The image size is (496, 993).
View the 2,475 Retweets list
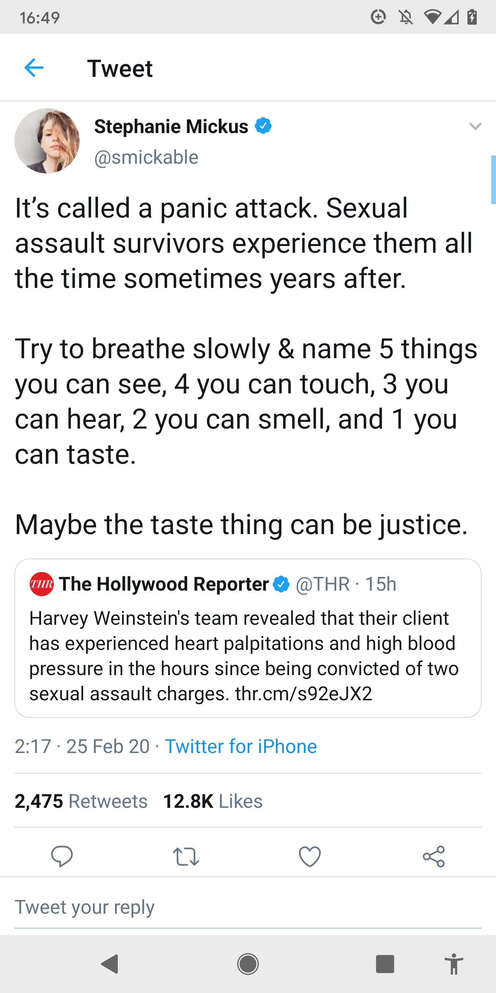pos(81,801)
